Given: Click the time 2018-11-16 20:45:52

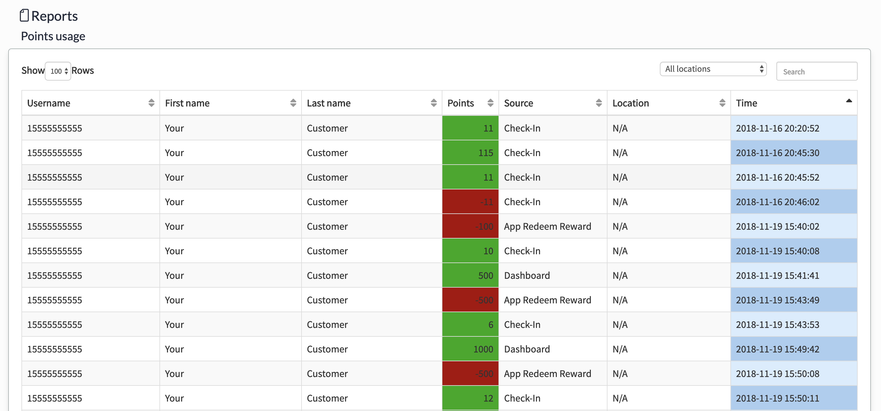Looking at the screenshot, I should point(777,177).
